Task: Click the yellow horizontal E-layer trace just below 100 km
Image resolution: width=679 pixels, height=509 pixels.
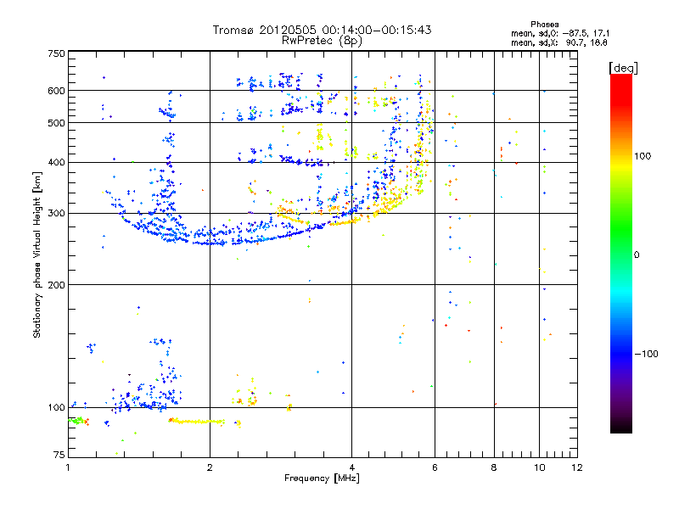Action: point(197,421)
